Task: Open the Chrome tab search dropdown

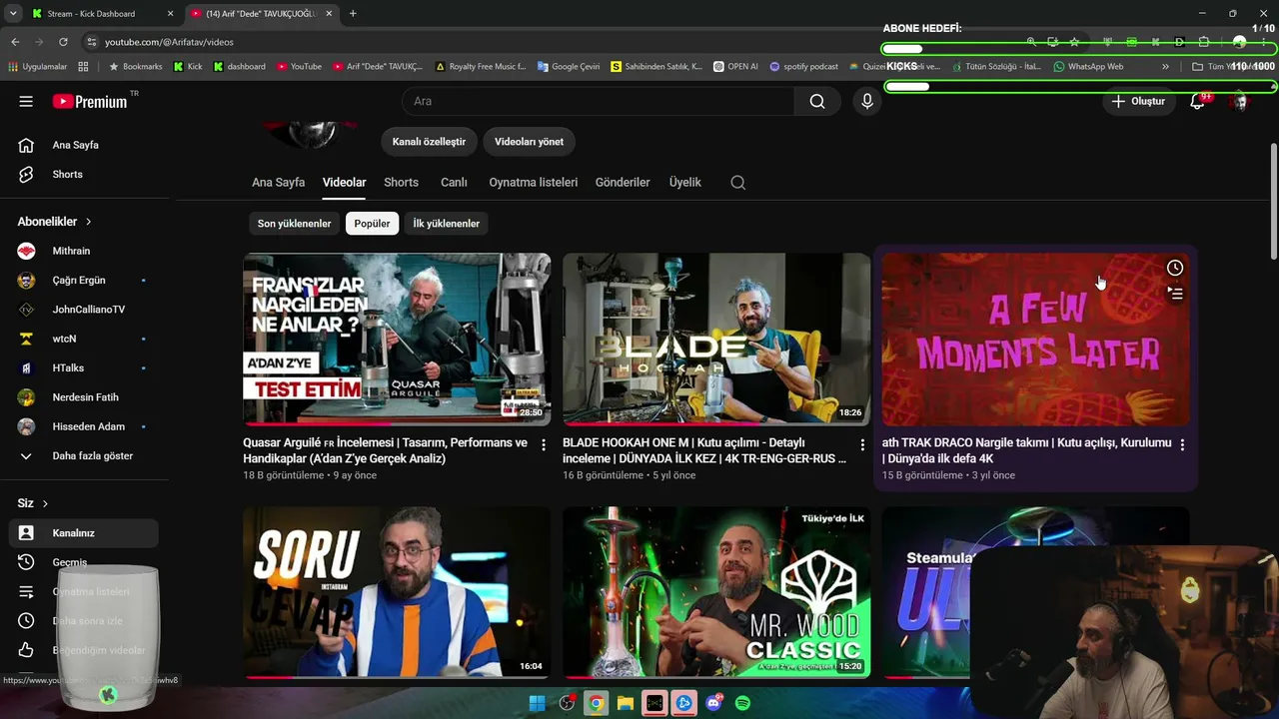Action: 13,14
